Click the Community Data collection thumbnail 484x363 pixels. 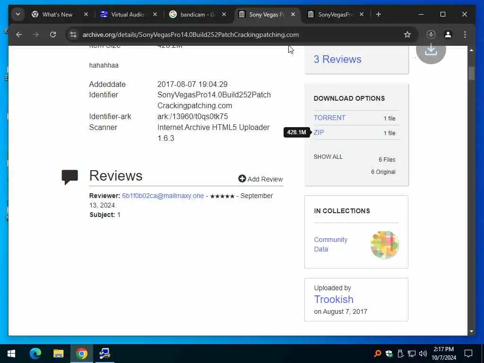[x=385, y=245]
